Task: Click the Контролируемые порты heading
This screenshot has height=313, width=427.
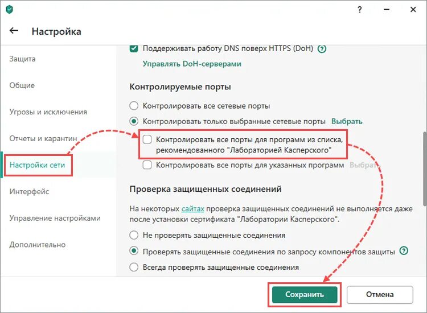Action: pyautogui.click(x=180, y=87)
